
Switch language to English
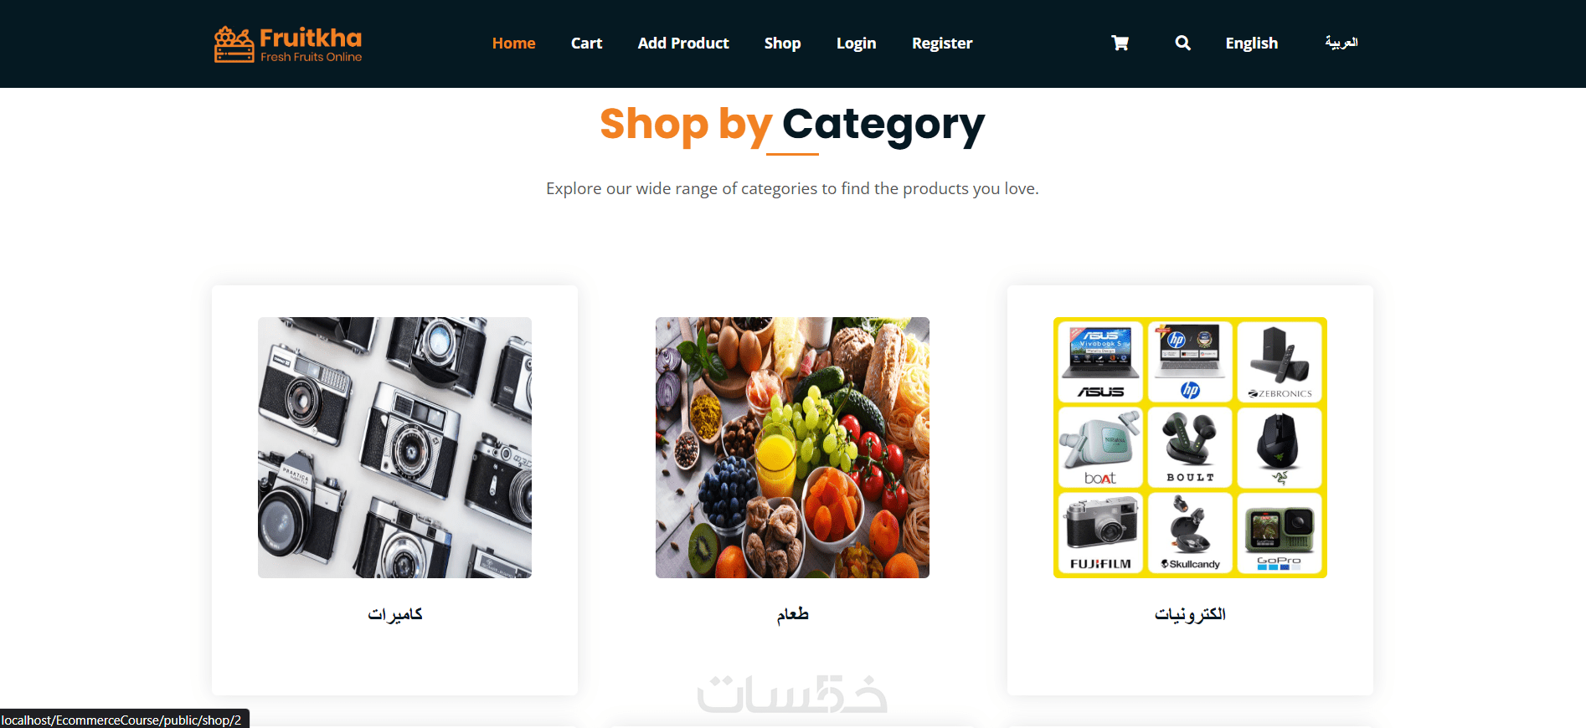tap(1251, 44)
